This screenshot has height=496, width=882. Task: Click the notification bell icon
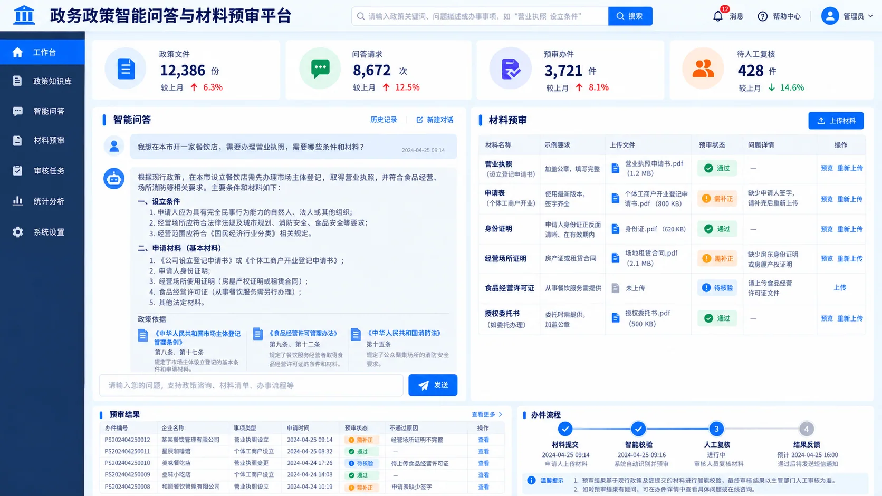[718, 16]
